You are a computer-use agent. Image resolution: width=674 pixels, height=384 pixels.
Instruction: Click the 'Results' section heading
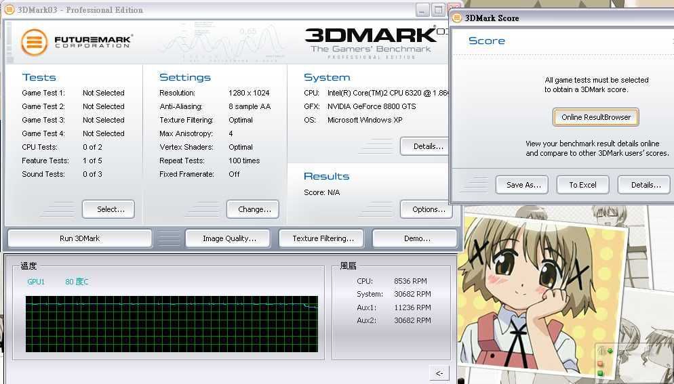326,176
